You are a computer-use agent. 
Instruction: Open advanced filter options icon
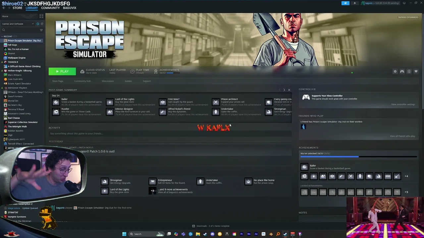click(x=41, y=30)
